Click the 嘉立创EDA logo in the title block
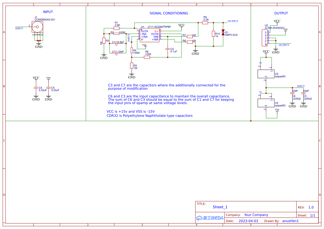The height and width of the screenshot is (229, 324). 210,218
